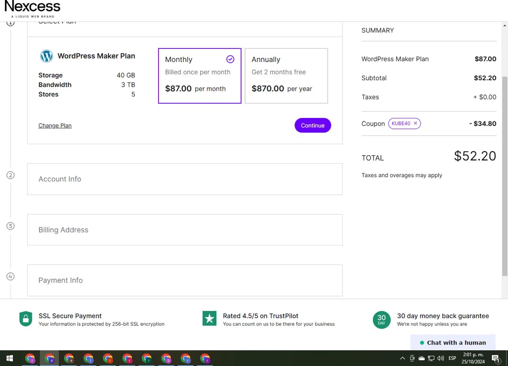Open the network status tray icon

coord(431,358)
